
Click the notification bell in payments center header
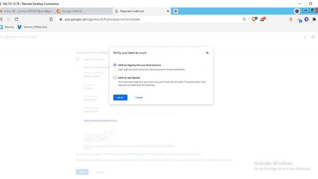tap(305, 37)
